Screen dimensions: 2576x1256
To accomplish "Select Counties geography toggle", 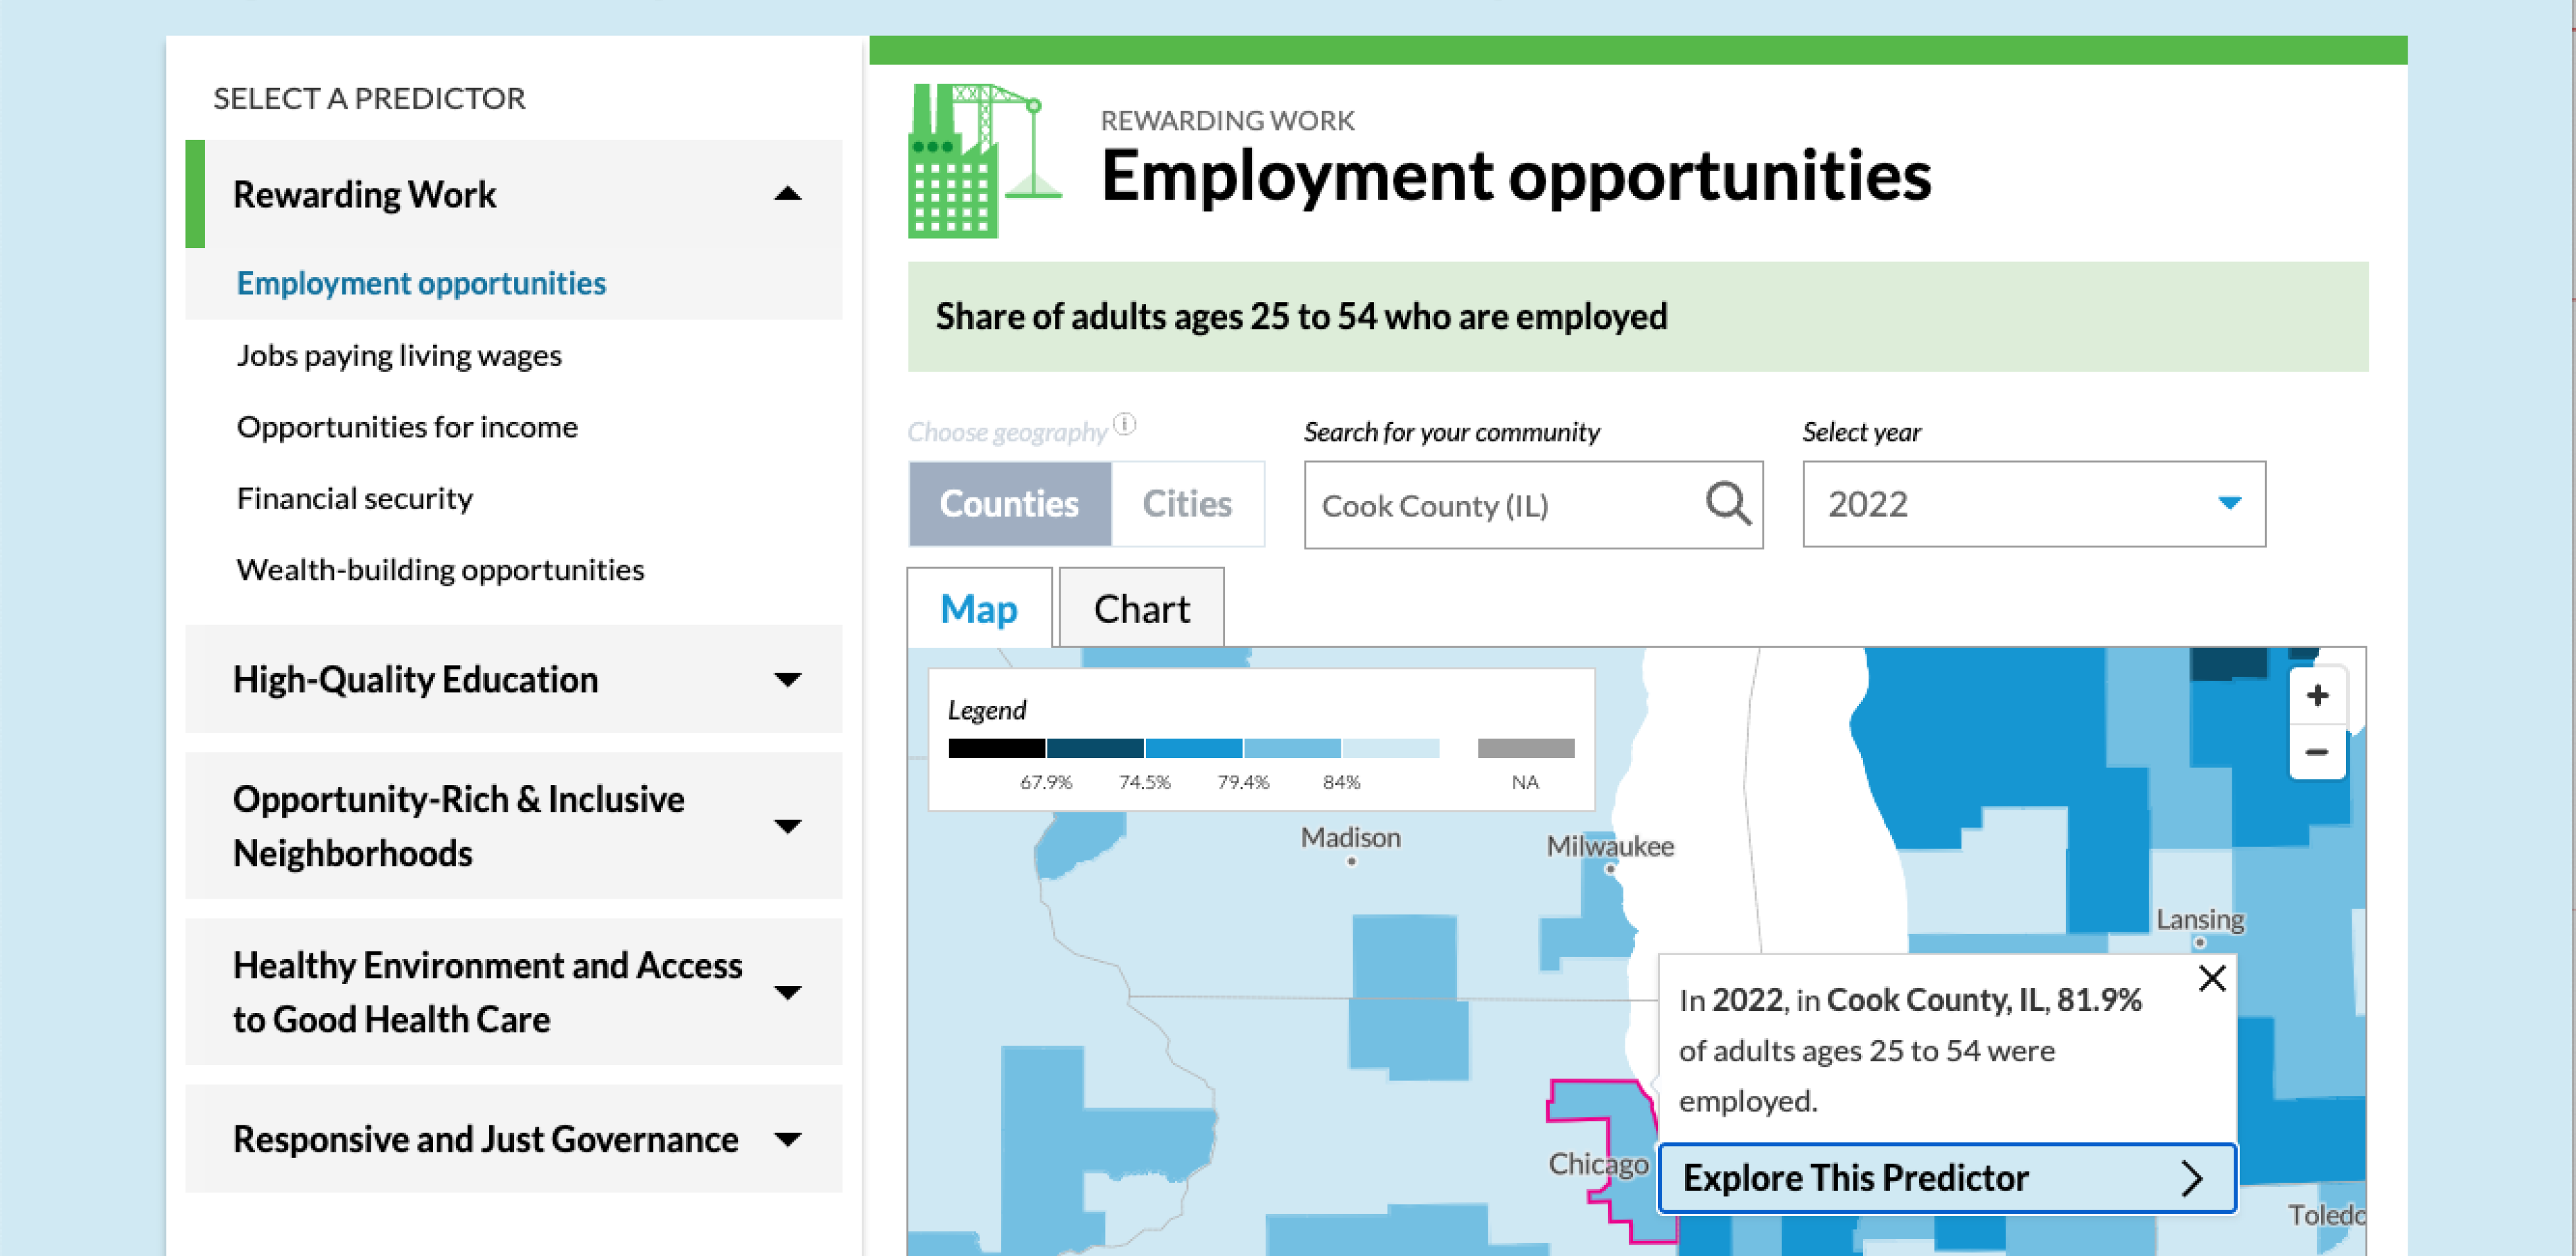I will [x=1009, y=504].
